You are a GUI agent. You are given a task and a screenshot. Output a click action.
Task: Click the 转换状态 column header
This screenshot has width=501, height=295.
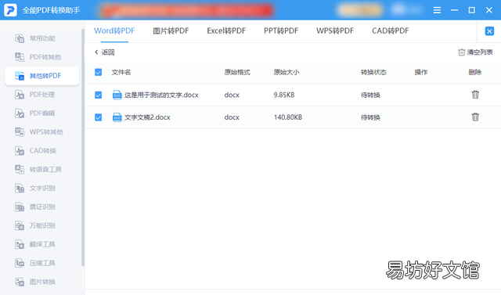pos(373,72)
